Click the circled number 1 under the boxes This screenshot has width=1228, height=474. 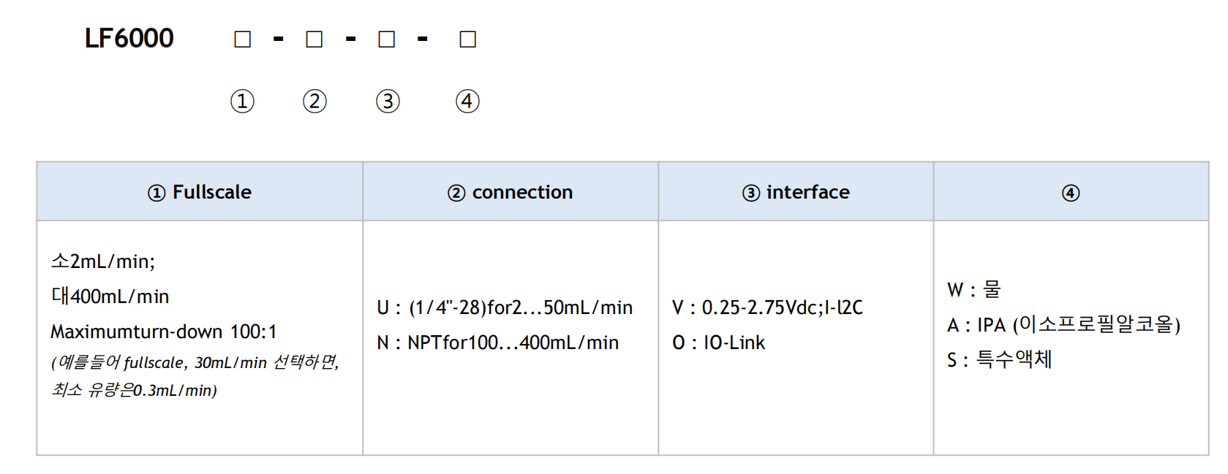pyautogui.click(x=242, y=101)
